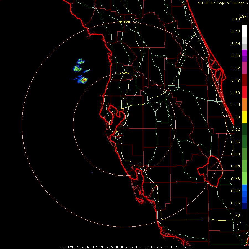Click the 'KTBW' radar site identifier

click(150, 247)
